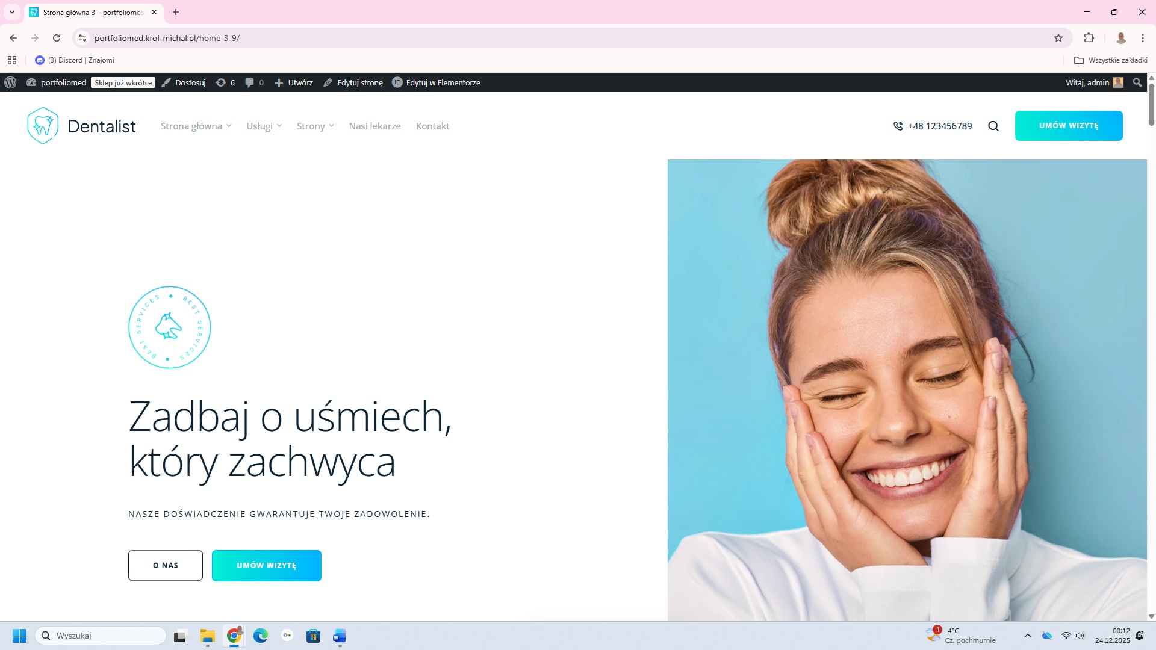This screenshot has width=1156, height=650.
Task: Click the admin bar search icon
Action: (1137, 82)
